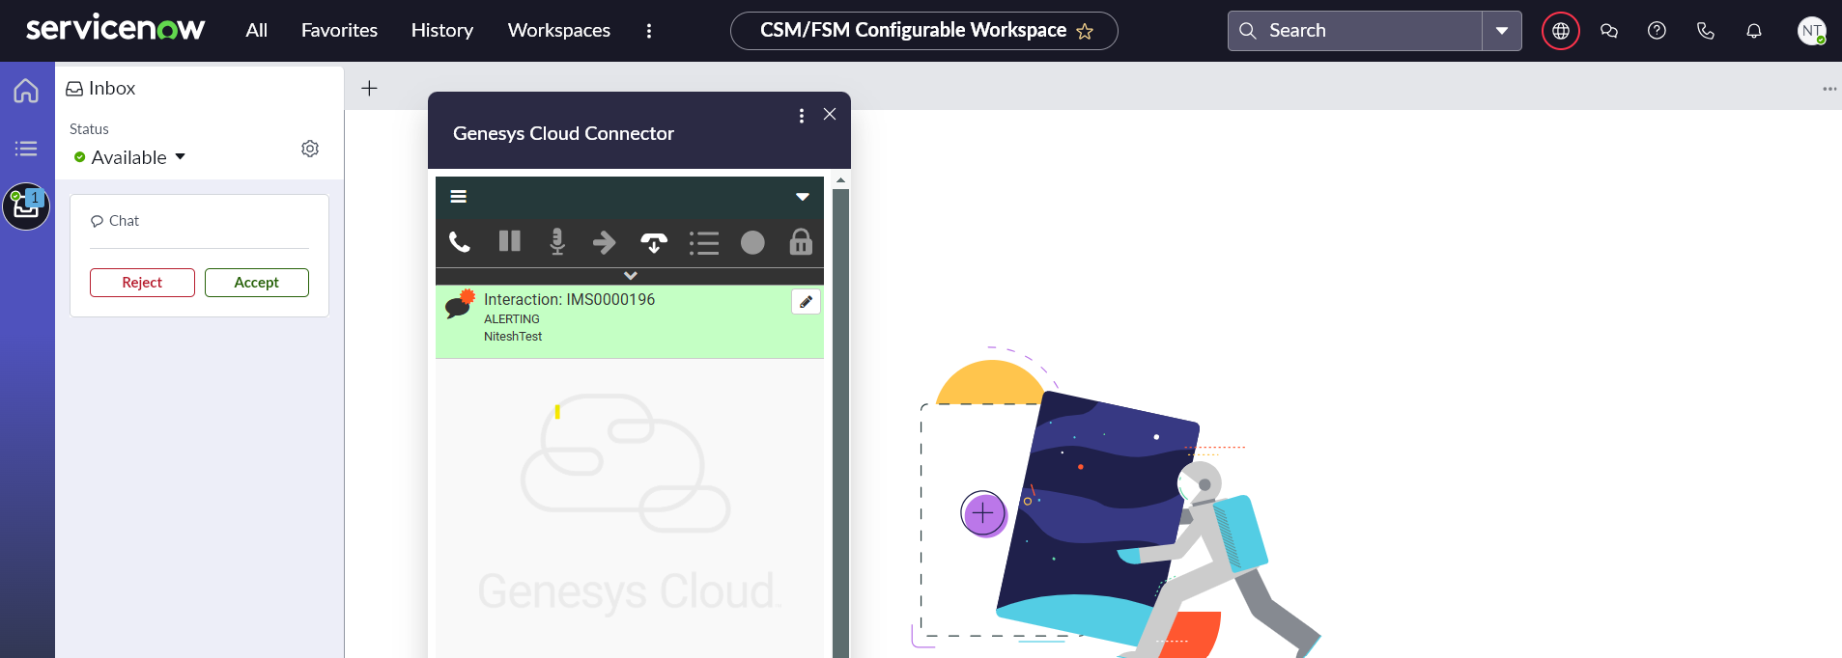Open the Genesys hamburger menu
This screenshot has height=658, width=1842.
pyautogui.click(x=459, y=197)
